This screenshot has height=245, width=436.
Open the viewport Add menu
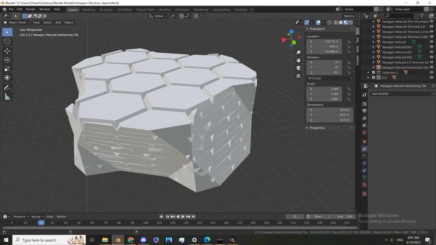click(58, 22)
